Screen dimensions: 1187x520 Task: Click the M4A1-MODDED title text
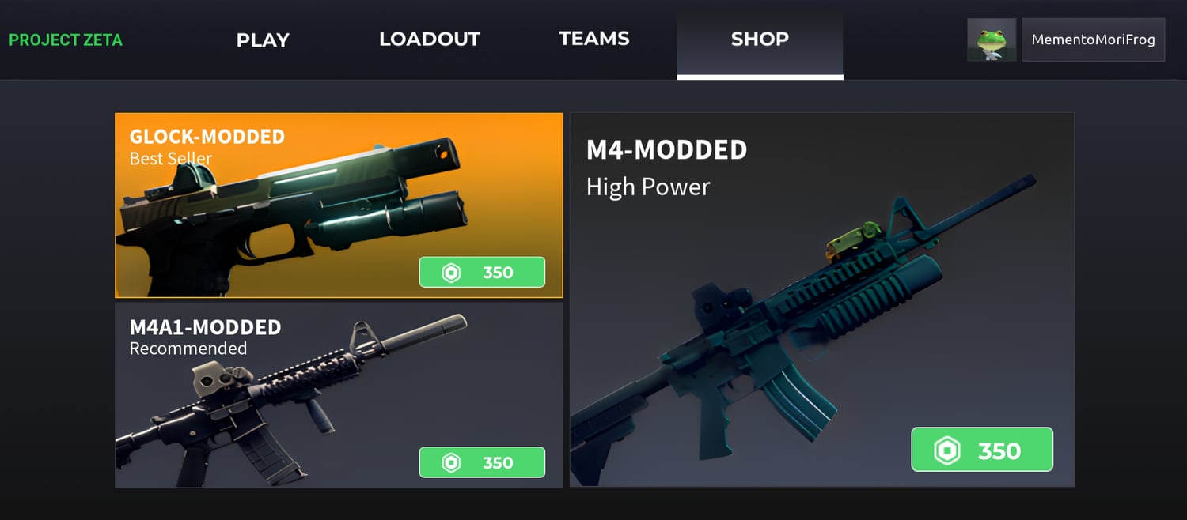(x=206, y=327)
